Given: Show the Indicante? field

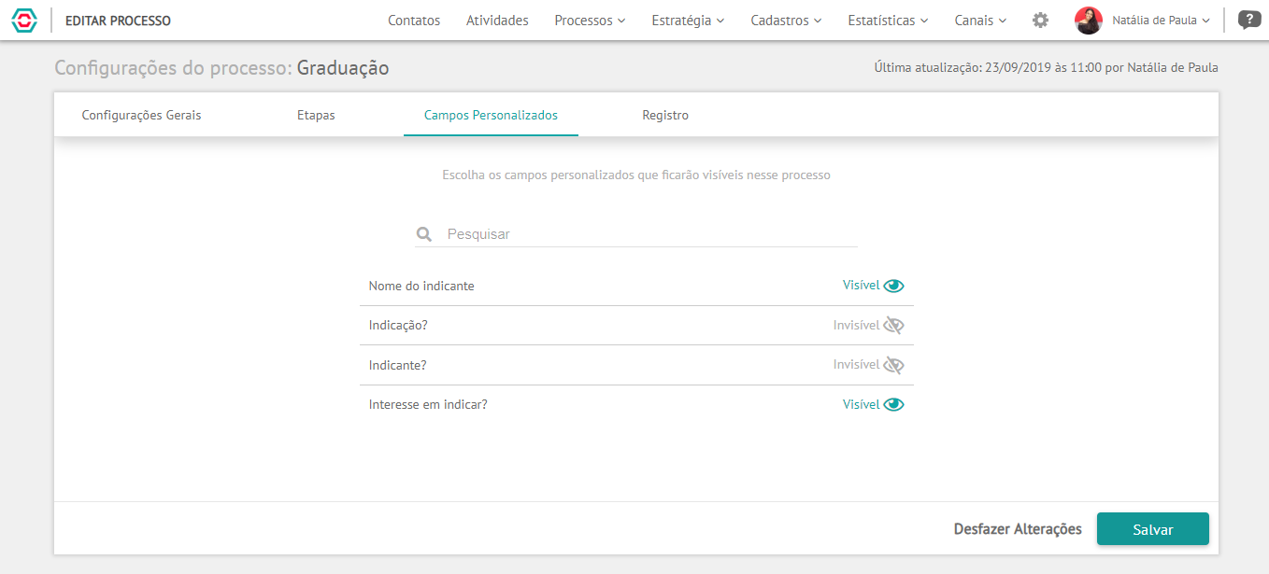Looking at the screenshot, I should [869, 365].
